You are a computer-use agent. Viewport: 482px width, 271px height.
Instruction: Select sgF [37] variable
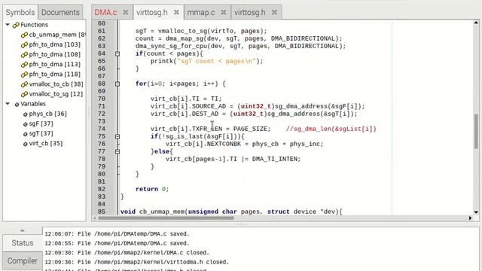click(x=41, y=123)
